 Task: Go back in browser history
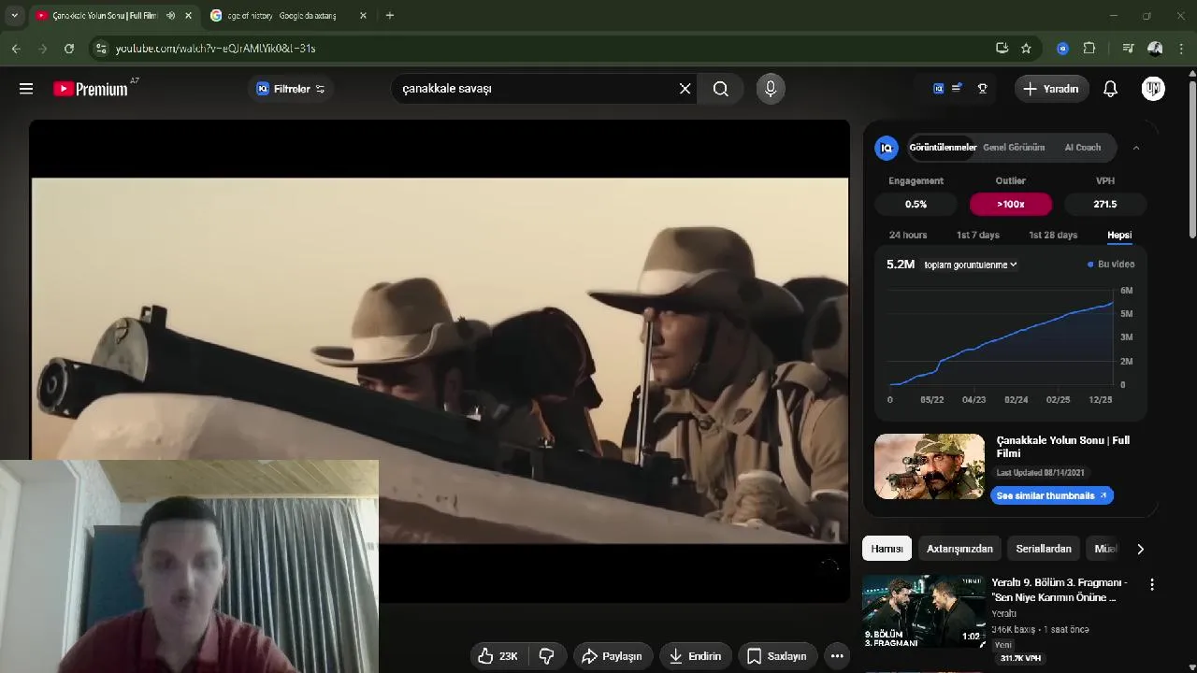(16, 49)
